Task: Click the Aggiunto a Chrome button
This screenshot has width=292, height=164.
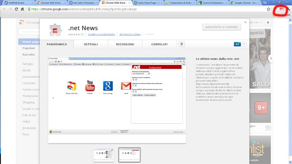Action: (x=222, y=27)
